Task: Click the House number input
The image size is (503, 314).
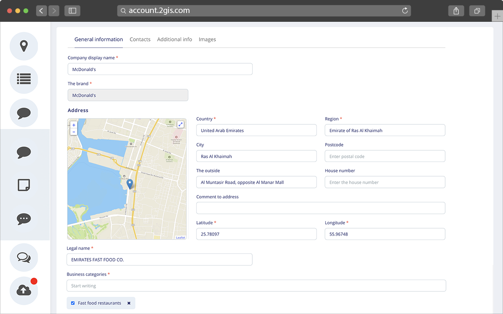Action: 385,182
